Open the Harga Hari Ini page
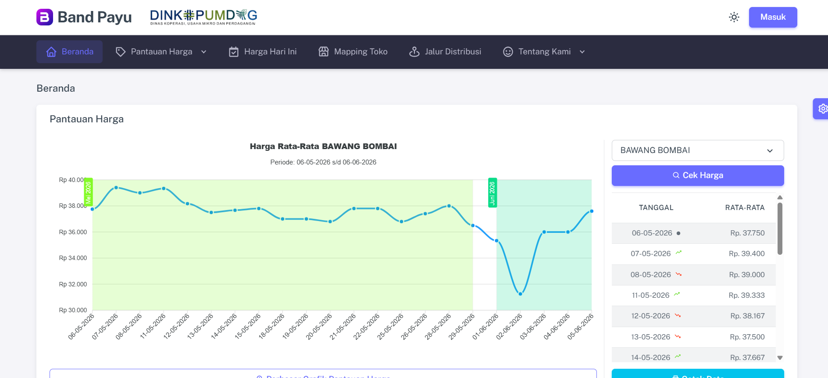Screen dimensions: 828x378 263,52
